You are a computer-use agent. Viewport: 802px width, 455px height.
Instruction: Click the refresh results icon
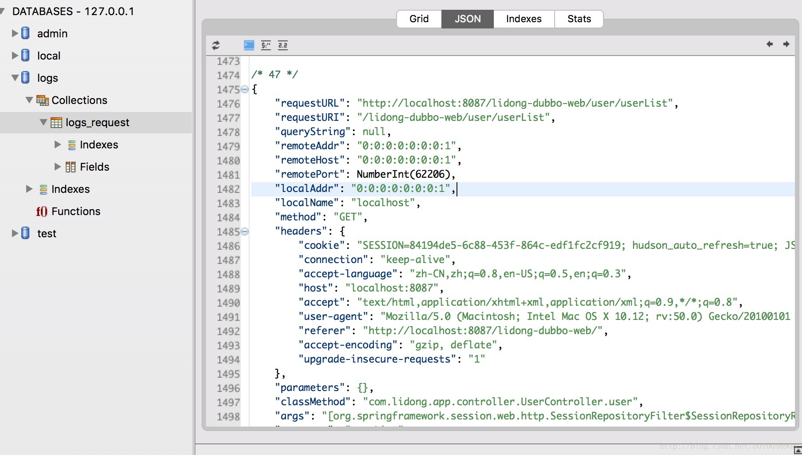(216, 45)
